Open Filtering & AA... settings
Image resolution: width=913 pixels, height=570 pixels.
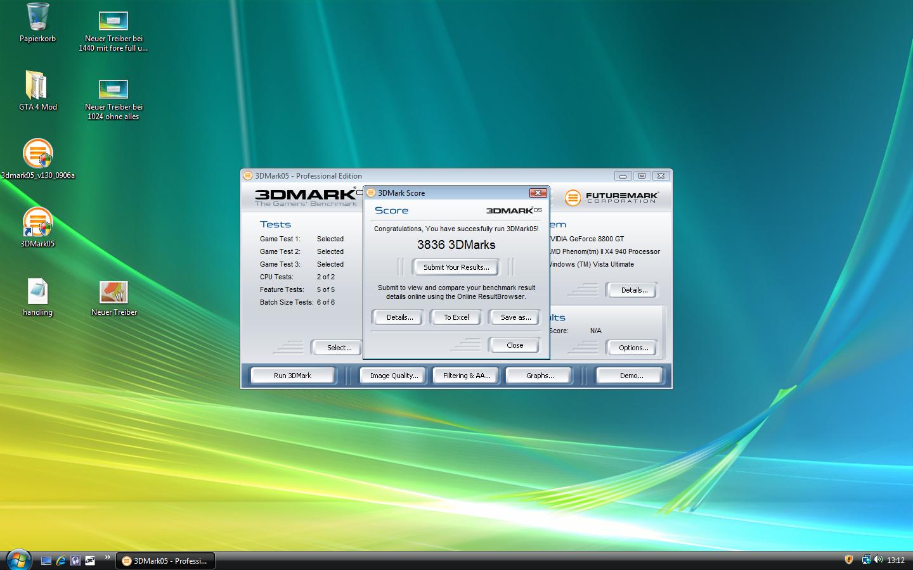click(467, 376)
